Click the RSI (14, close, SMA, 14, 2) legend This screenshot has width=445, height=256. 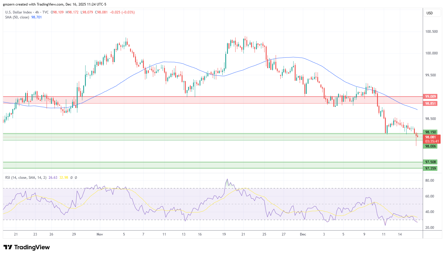coord(26,178)
